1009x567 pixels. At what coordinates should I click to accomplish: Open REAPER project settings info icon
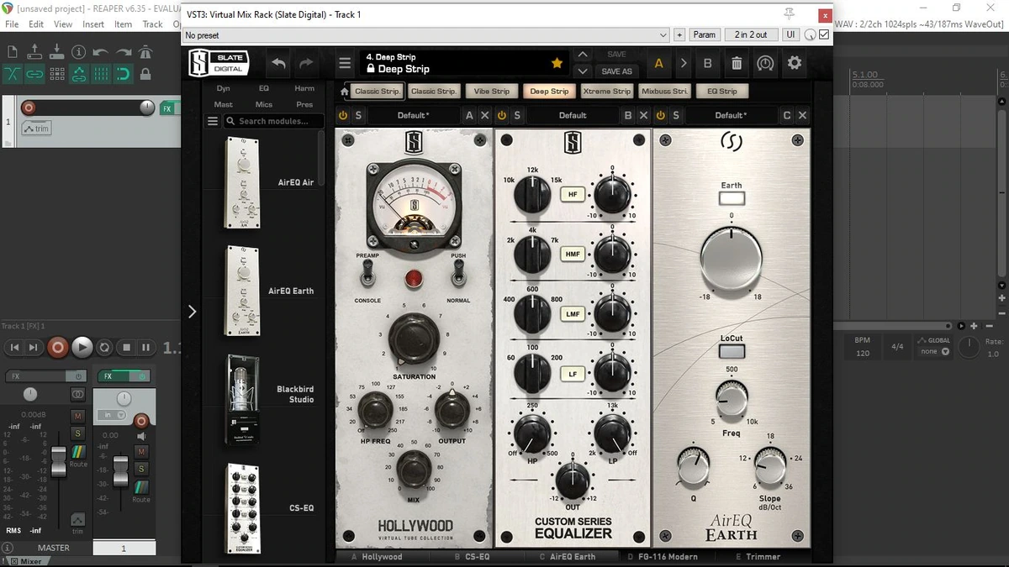pos(78,52)
